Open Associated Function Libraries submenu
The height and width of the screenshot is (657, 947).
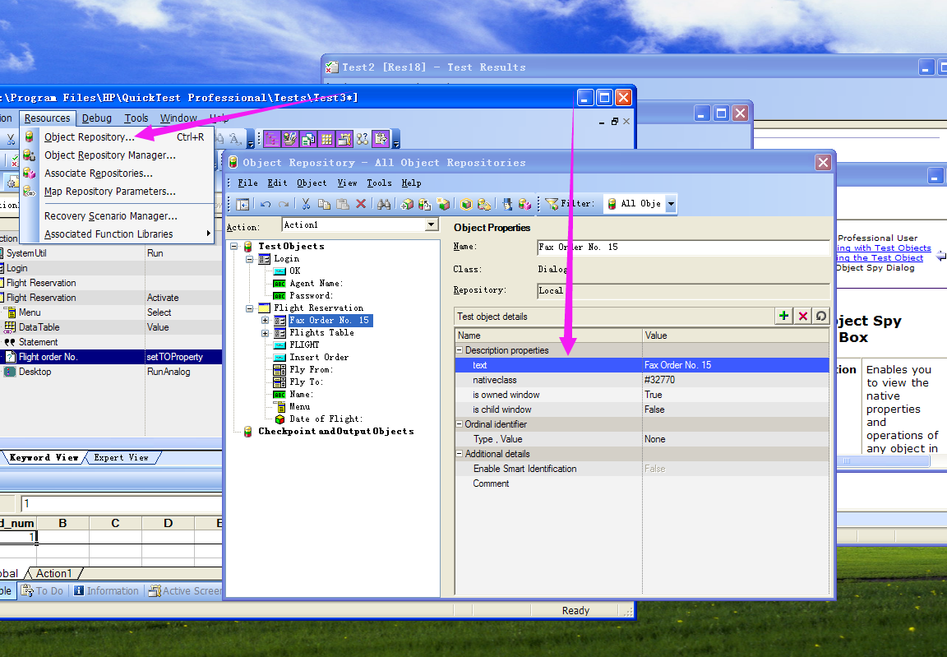(118, 234)
